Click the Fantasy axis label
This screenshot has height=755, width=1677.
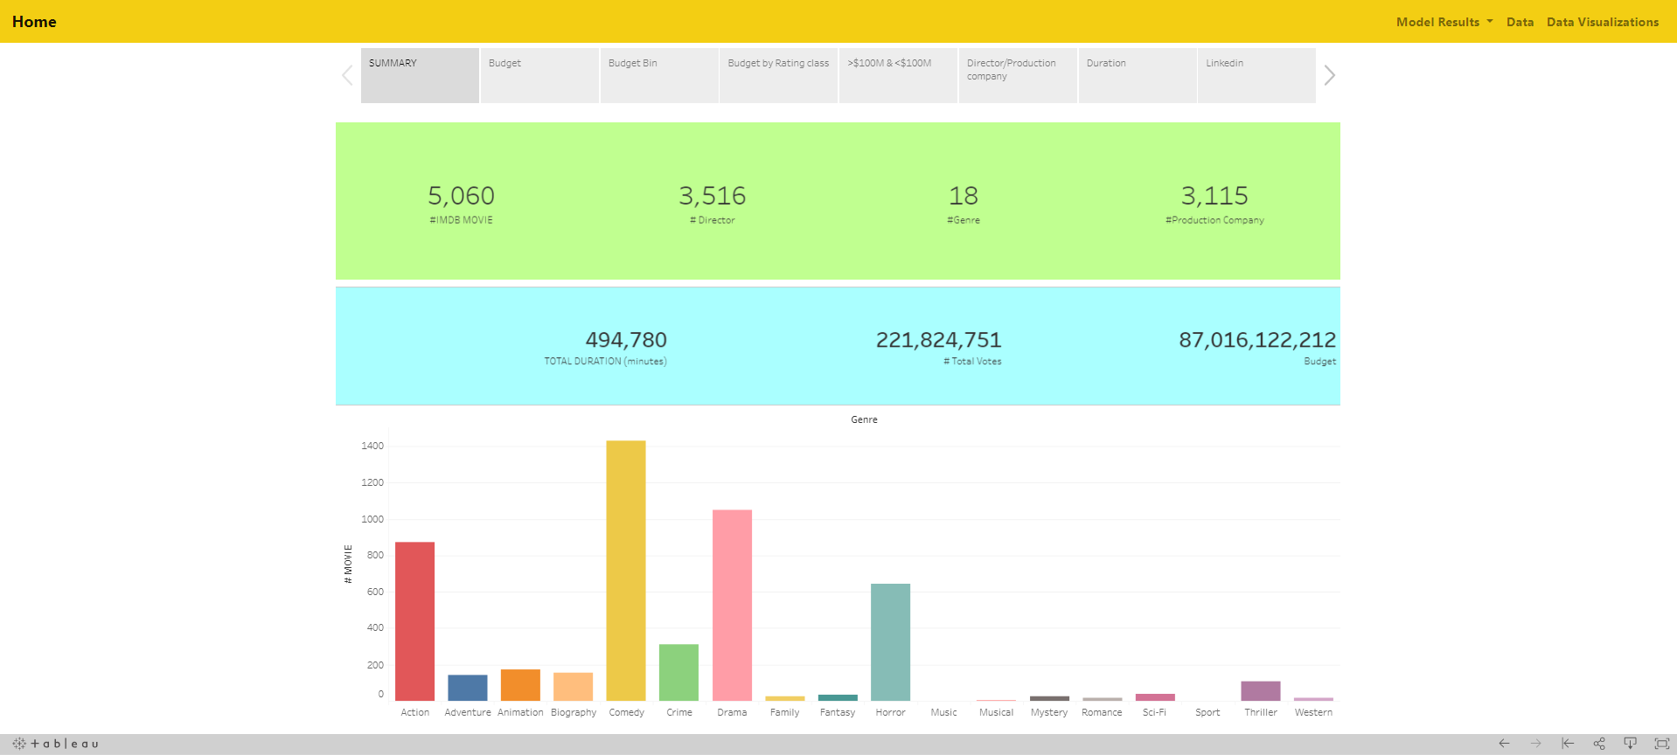pos(838,712)
